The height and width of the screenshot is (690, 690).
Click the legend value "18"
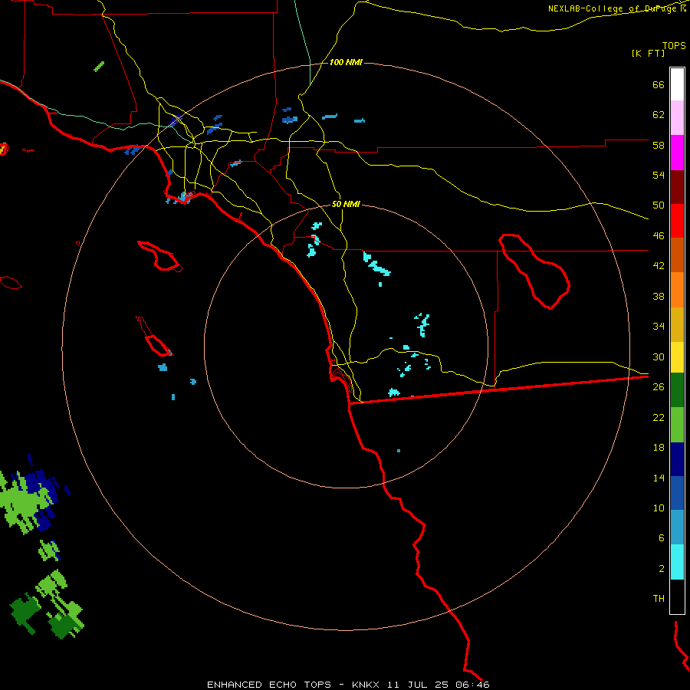[x=659, y=448]
